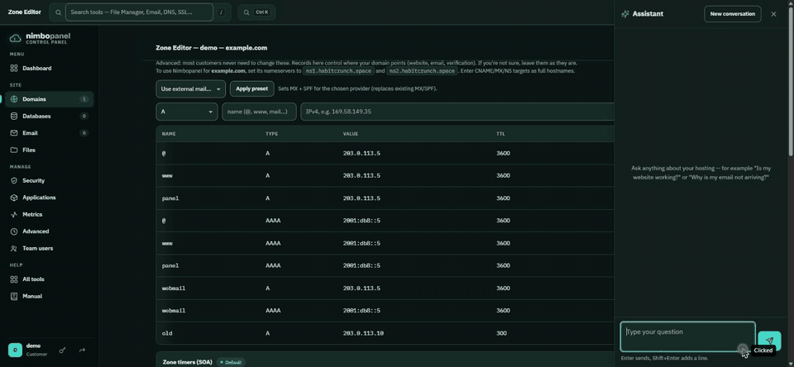Focus the IPv4 value input field
794x367 pixels.
457,112
